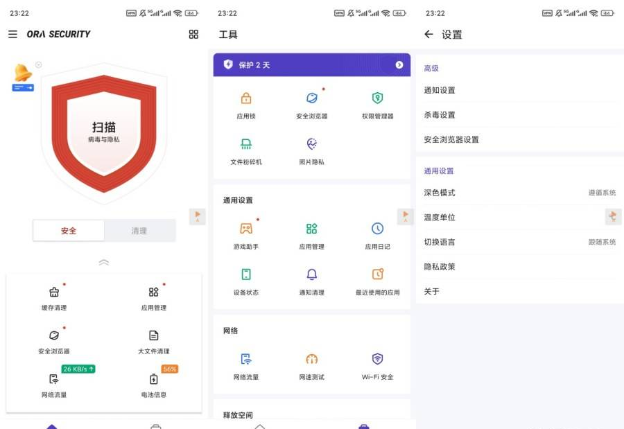
Task: Switch to the 清理 tab
Action: (139, 231)
